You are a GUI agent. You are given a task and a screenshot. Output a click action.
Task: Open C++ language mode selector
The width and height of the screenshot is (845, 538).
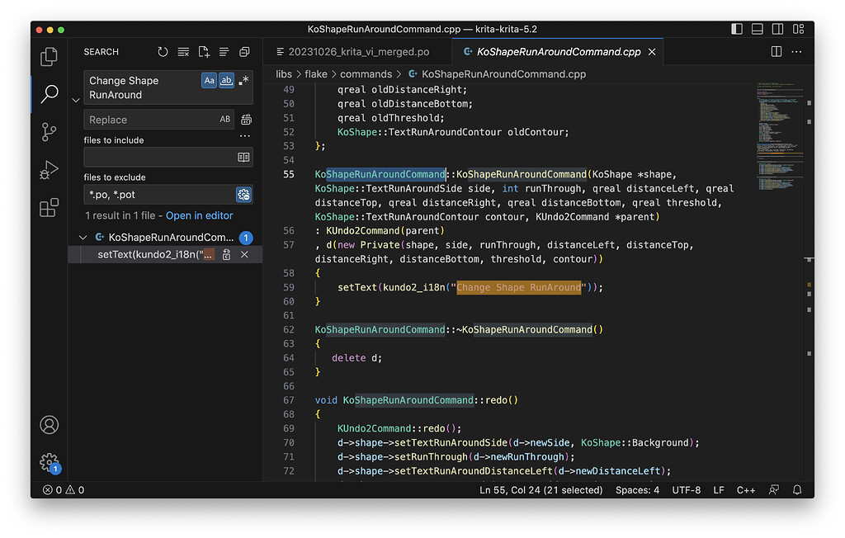click(x=745, y=490)
